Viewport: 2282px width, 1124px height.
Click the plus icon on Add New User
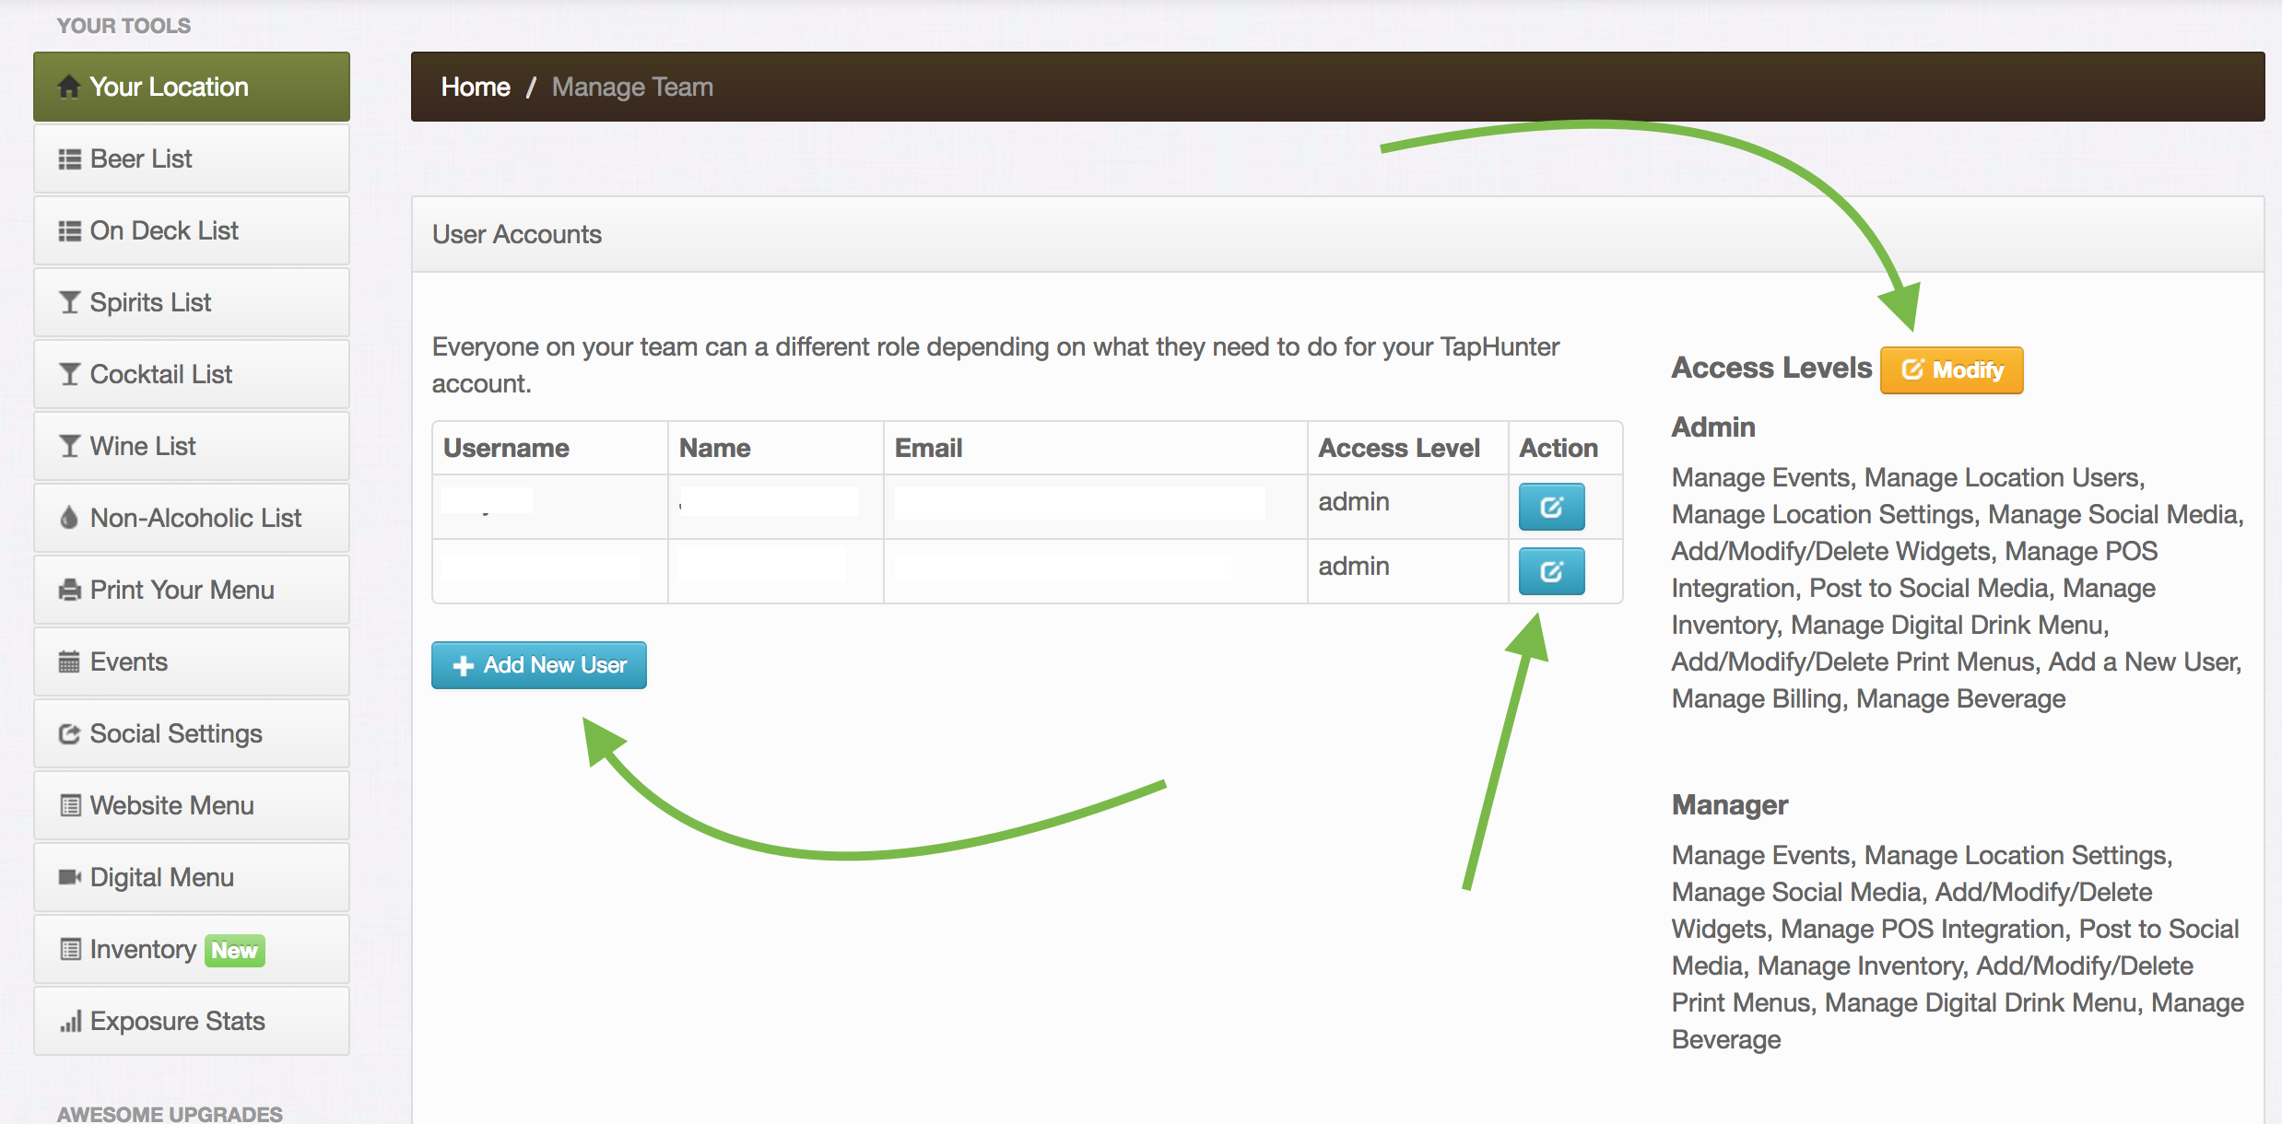(x=464, y=665)
